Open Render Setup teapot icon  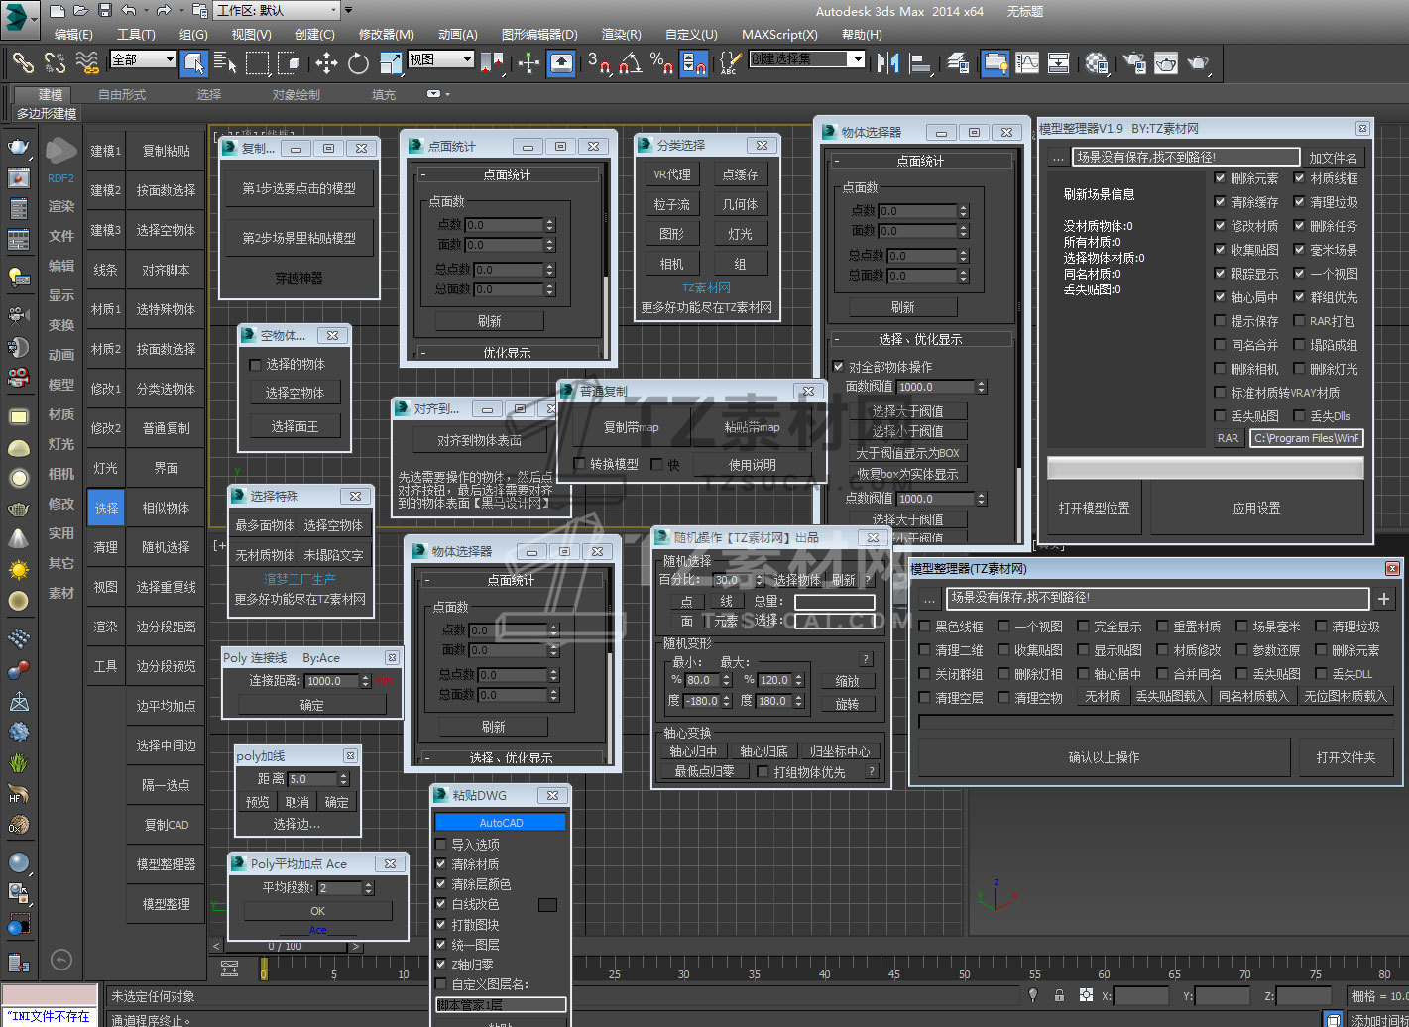[1132, 63]
